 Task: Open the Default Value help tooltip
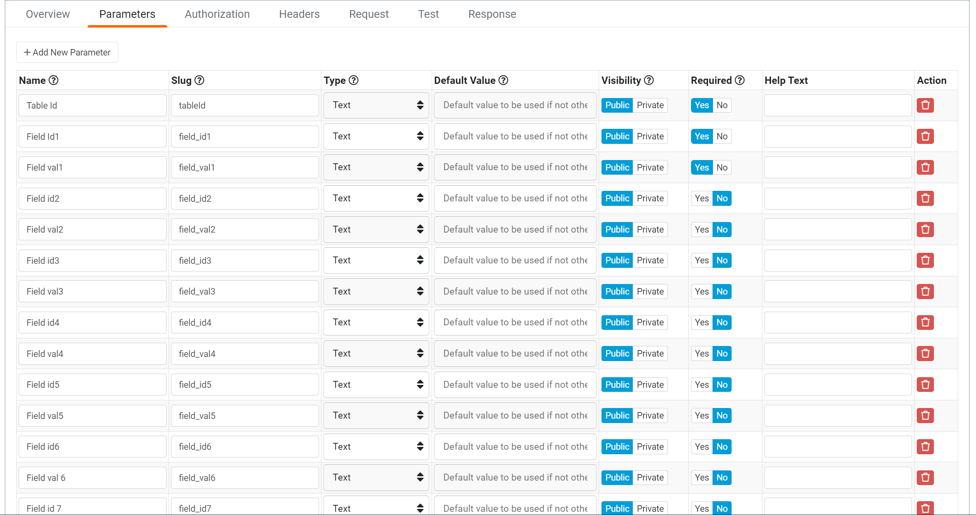pyautogui.click(x=503, y=80)
